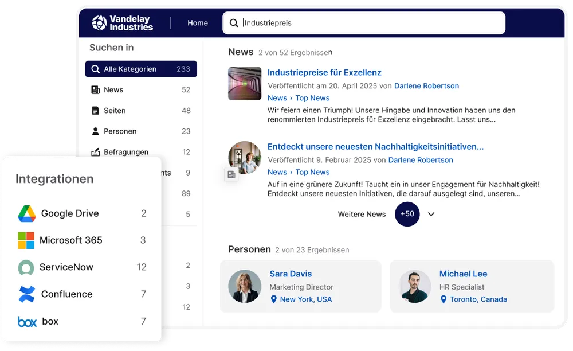Viewport: 573px width, 351px height.
Task: Click the Google Drive logo icon
Action: click(27, 213)
